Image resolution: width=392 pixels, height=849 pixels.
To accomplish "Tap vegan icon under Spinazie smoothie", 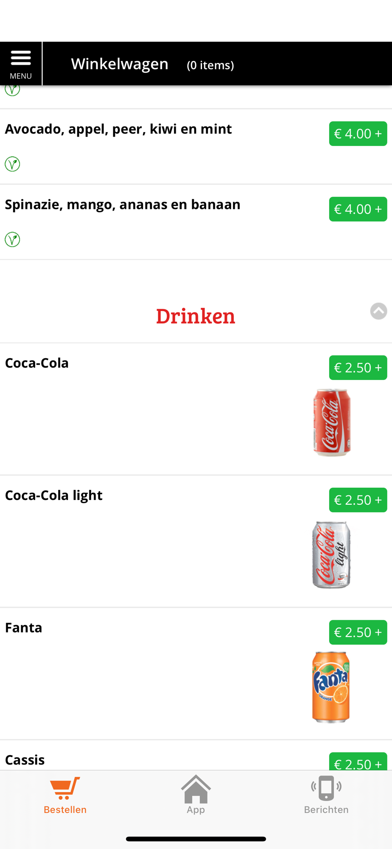I will 12,239.
